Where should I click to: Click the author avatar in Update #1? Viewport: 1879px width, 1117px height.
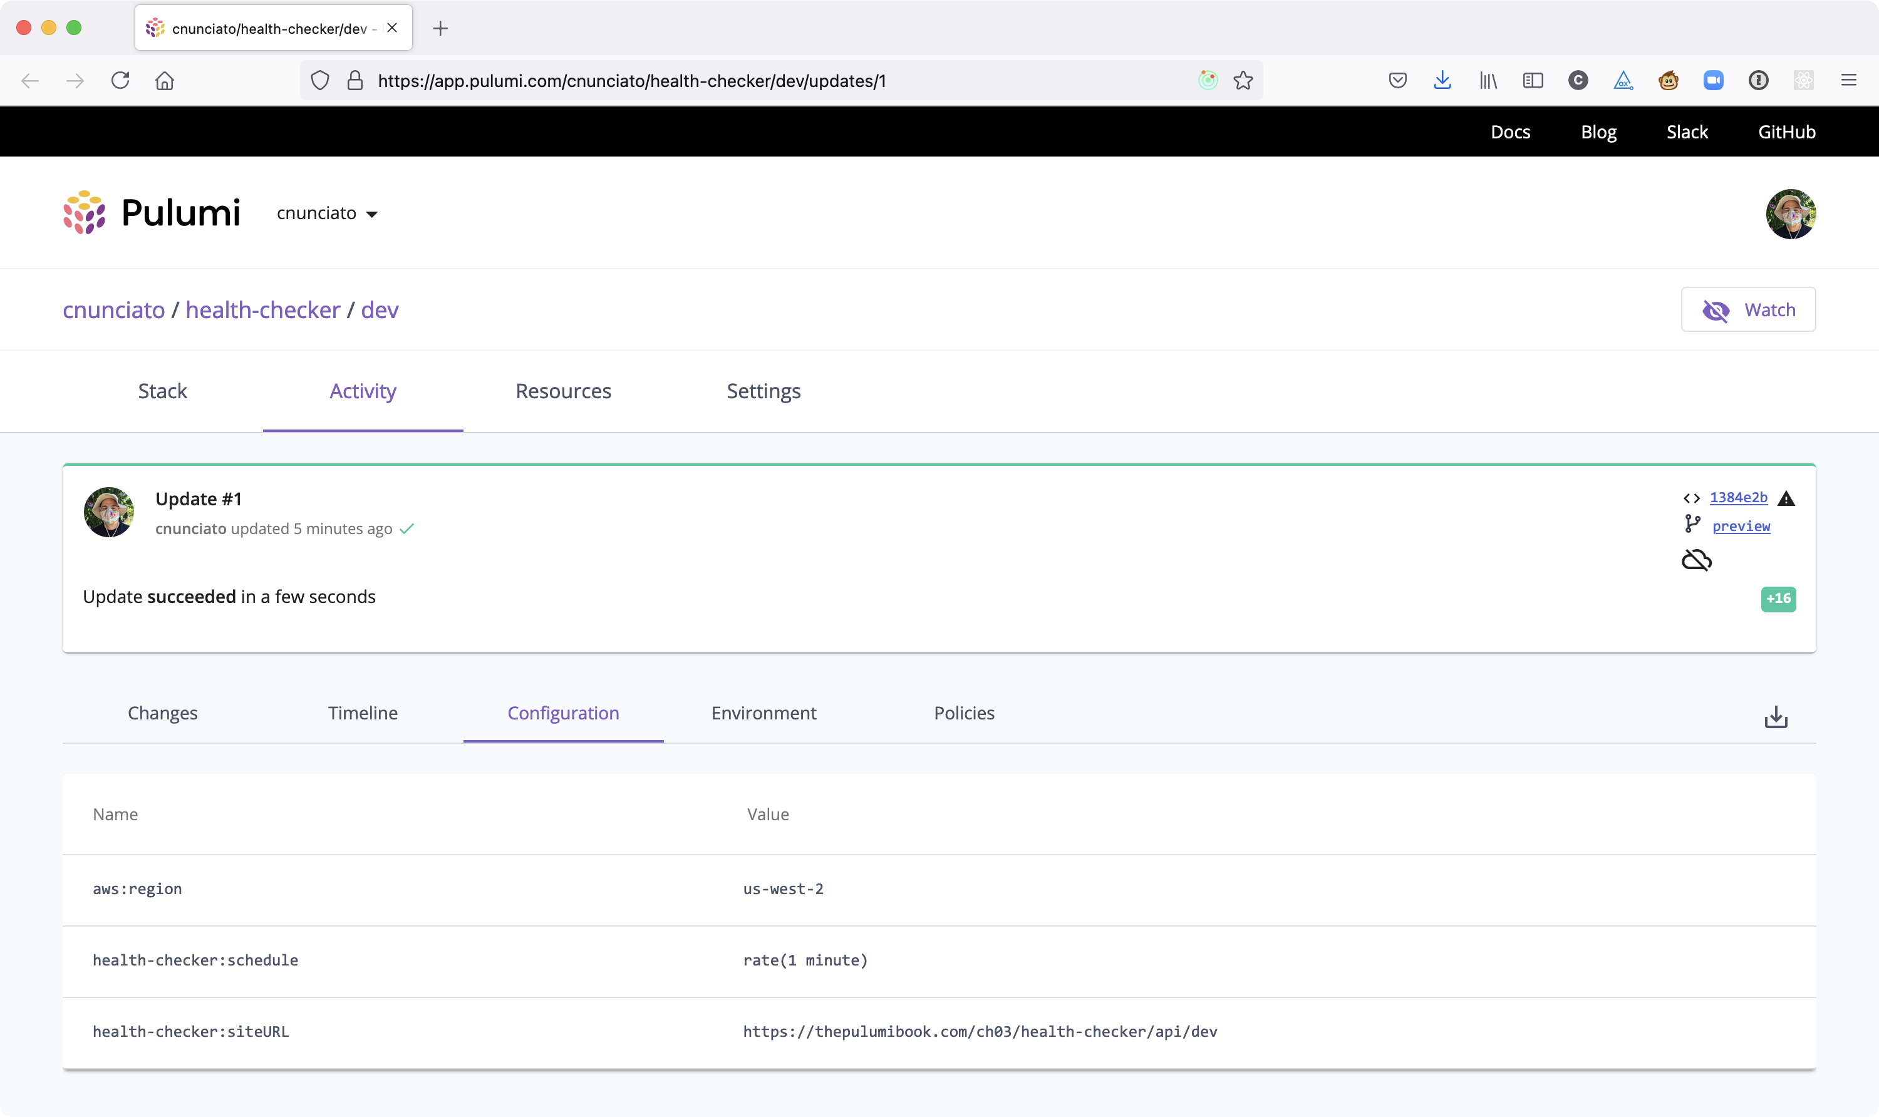pyautogui.click(x=109, y=513)
